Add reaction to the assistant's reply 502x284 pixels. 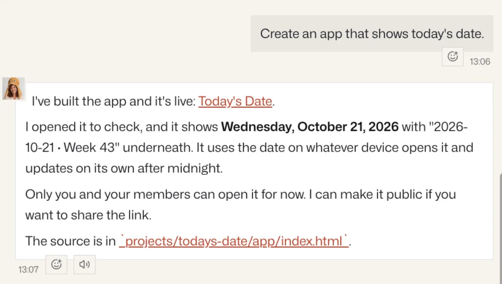[56, 264]
